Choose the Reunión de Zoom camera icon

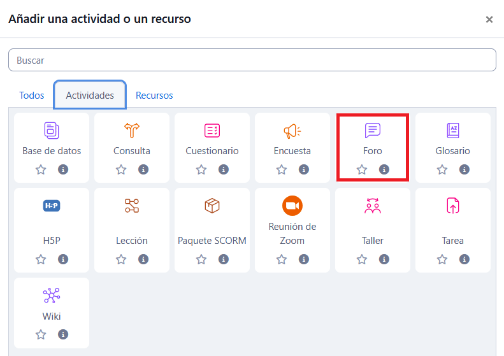click(x=292, y=206)
